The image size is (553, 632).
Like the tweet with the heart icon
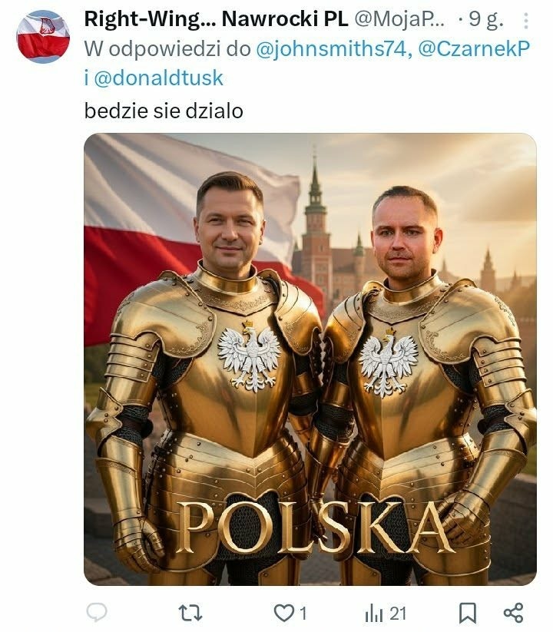tap(283, 613)
